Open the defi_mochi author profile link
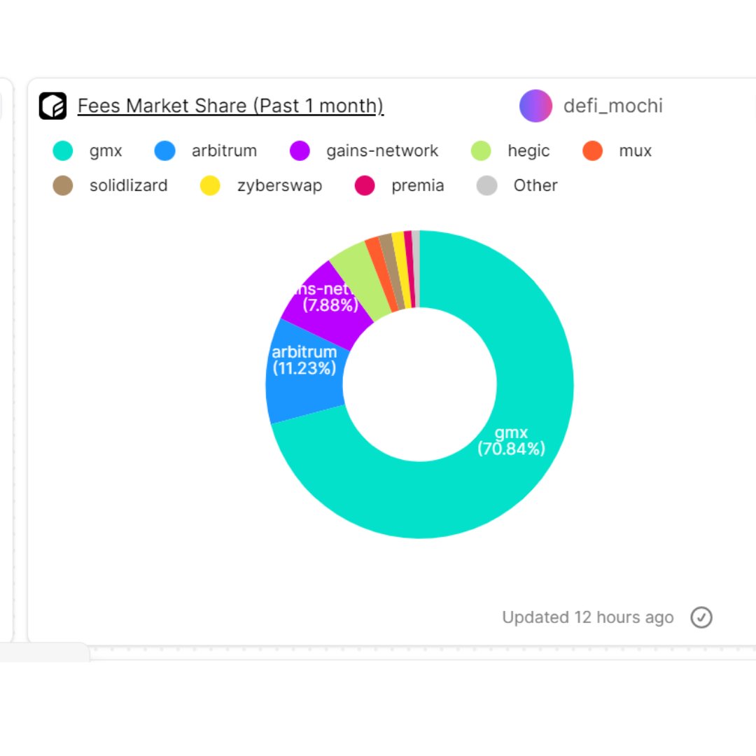This screenshot has height=756, width=756. point(612,106)
